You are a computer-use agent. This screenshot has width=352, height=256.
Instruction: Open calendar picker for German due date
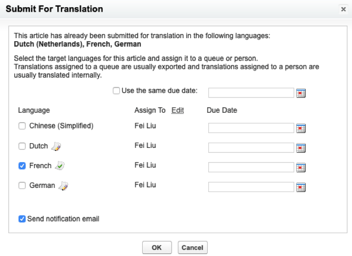click(301, 187)
